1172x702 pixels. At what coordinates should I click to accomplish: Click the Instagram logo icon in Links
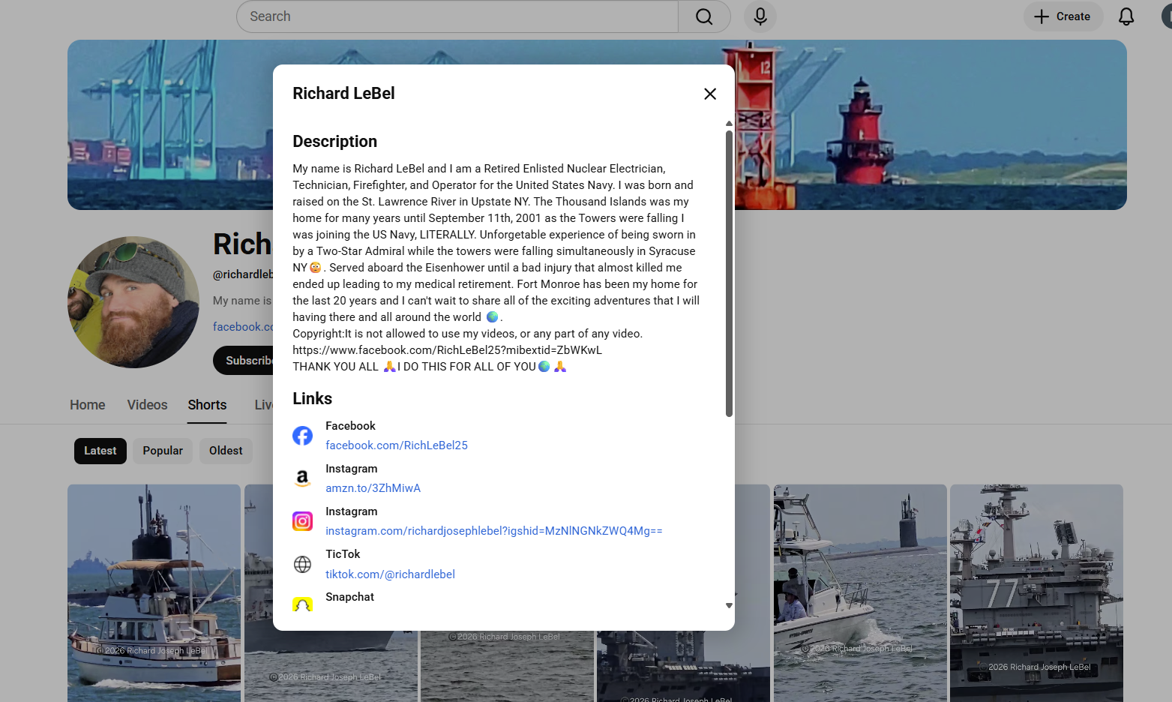[x=302, y=521]
